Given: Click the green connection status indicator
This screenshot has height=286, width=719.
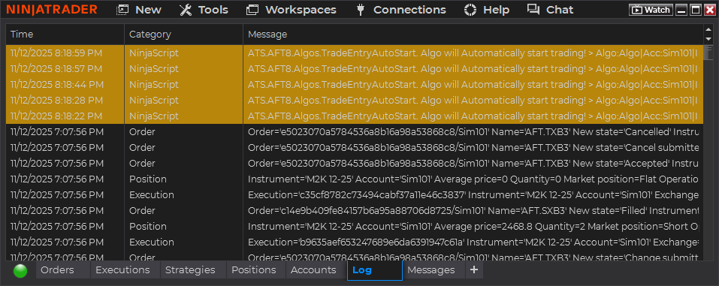Looking at the screenshot, I should click(20, 271).
